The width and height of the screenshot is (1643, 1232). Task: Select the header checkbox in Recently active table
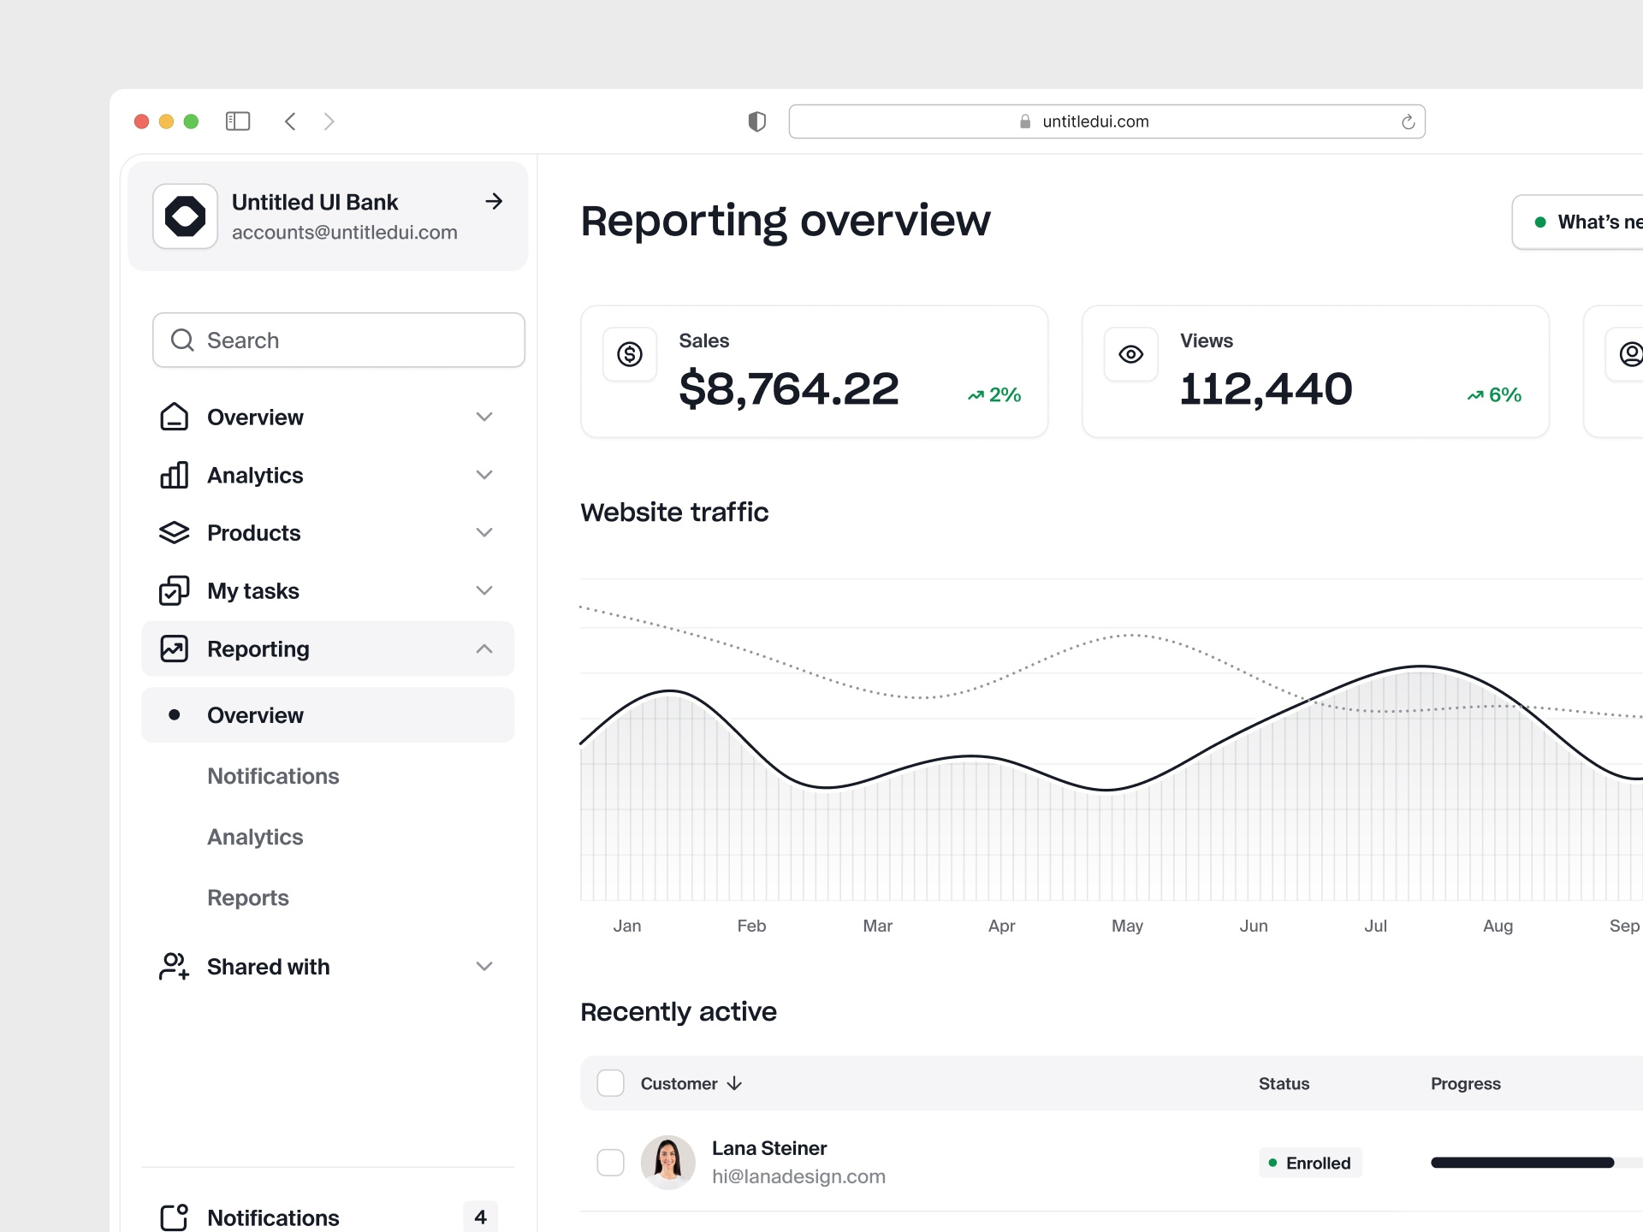click(x=610, y=1082)
